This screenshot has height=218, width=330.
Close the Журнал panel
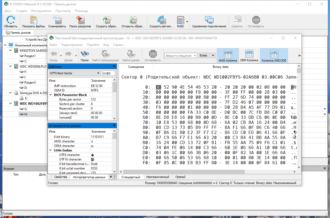coord(325,168)
